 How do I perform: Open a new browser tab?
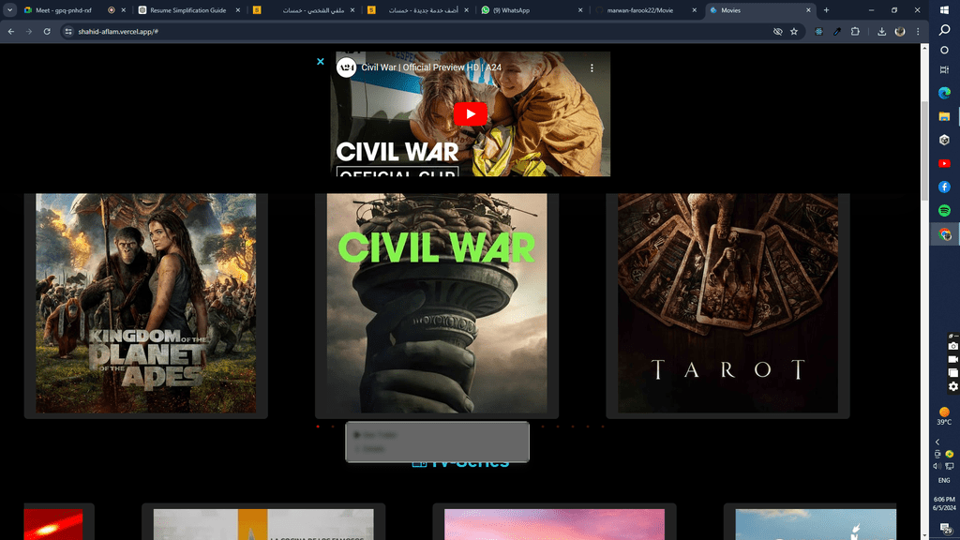click(x=826, y=10)
